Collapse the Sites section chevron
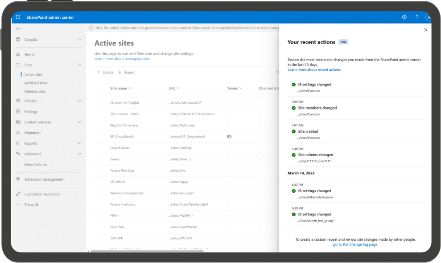This screenshot has height=263, width=441. tap(79, 65)
